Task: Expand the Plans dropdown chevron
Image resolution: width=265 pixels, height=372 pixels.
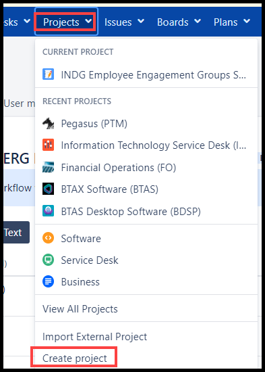Action: 247,22
